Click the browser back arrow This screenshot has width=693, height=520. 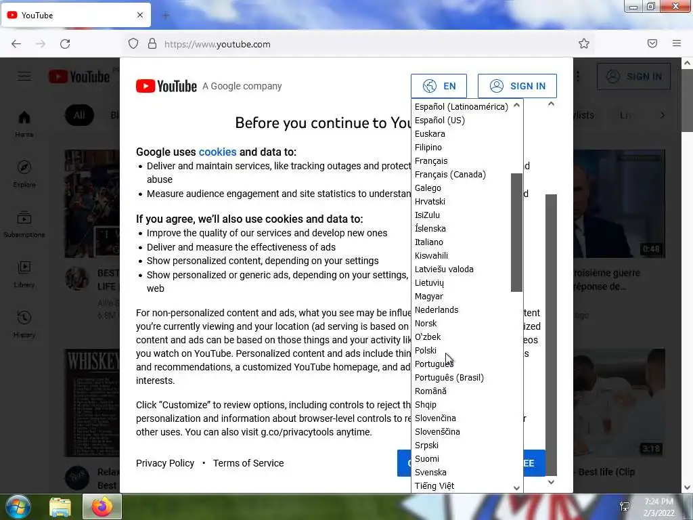[x=16, y=44]
